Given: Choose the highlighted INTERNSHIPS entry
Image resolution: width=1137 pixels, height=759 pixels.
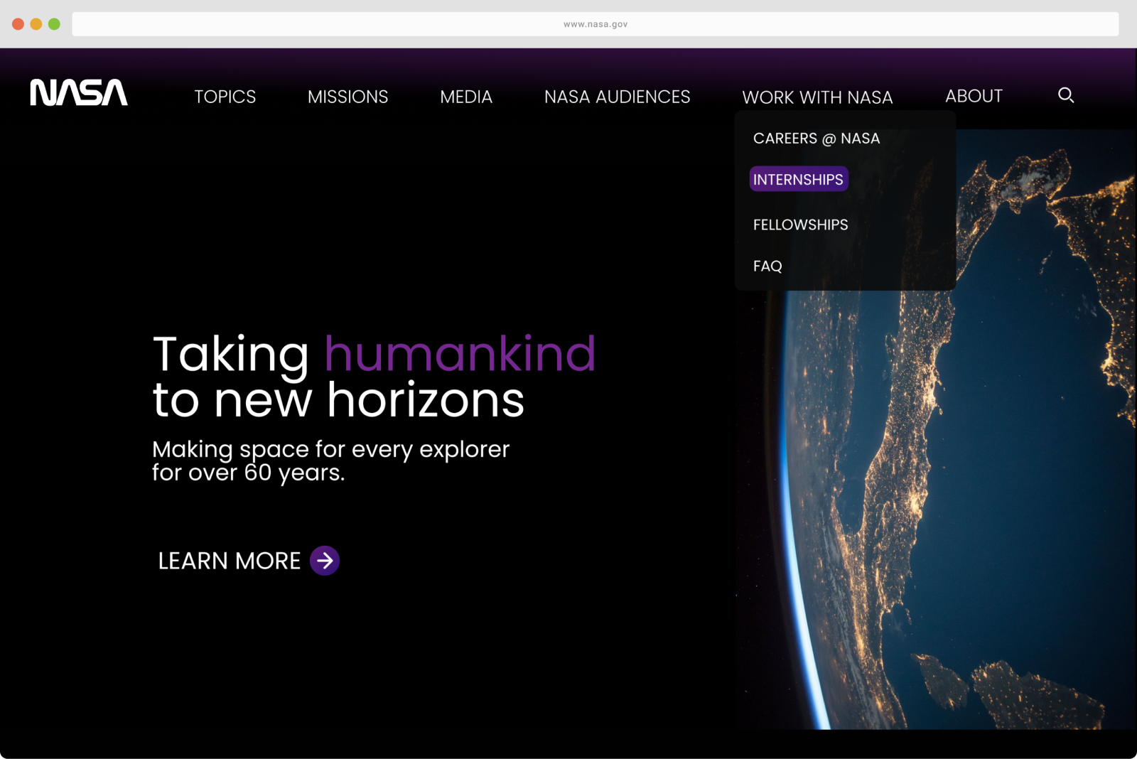Looking at the screenshot, I should [x=799, y=179].
